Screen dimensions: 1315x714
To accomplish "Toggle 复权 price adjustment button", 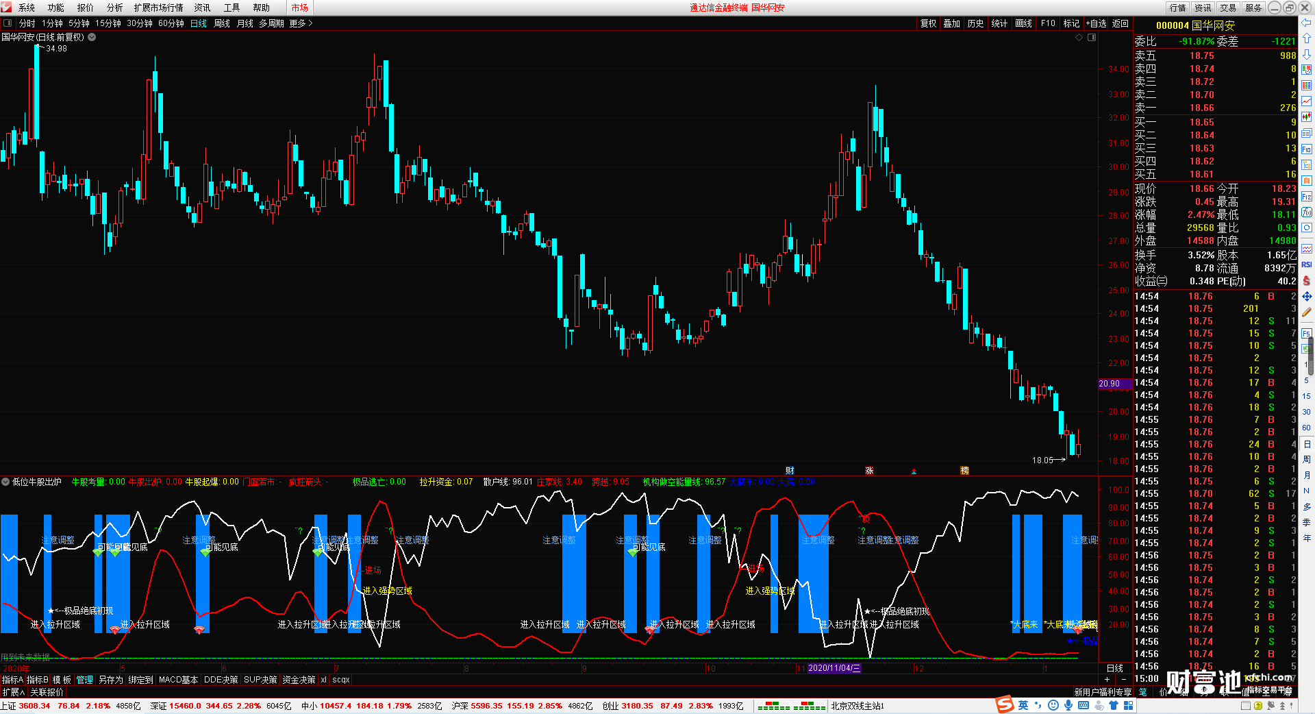I will click(x=928, y=23).
